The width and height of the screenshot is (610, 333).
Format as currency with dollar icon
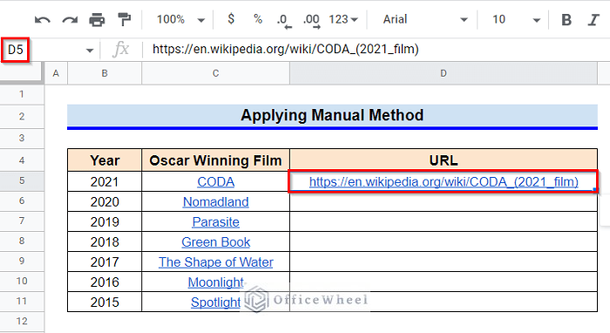(231, 18)
